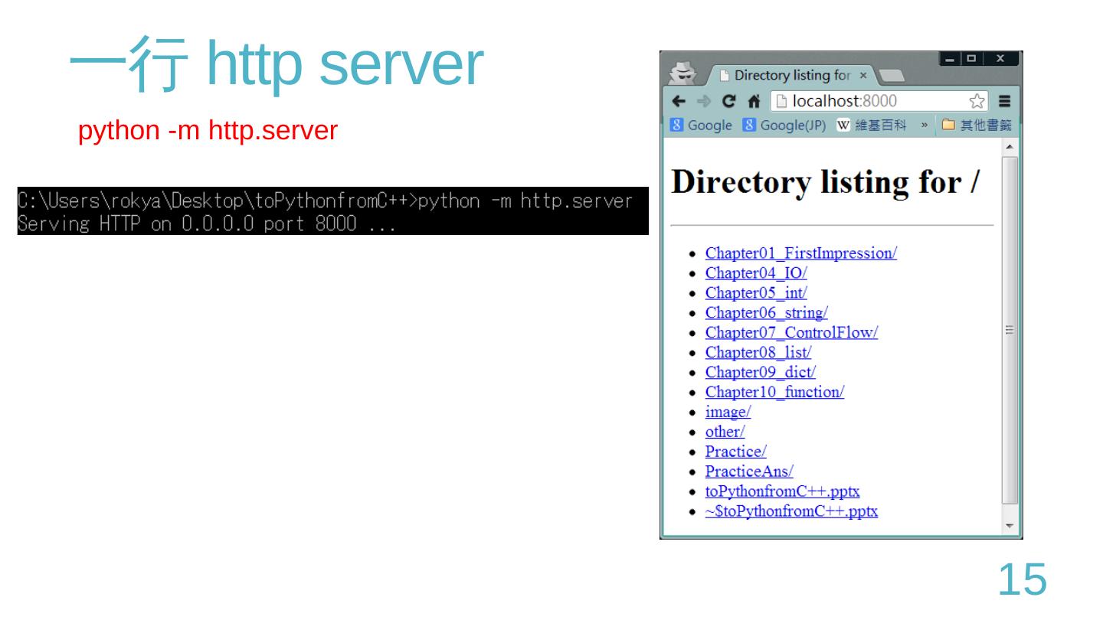The width and height of the screenshot is (1103, 620).
Task: Click the red "python -m http.server" text
Action: 208,131
